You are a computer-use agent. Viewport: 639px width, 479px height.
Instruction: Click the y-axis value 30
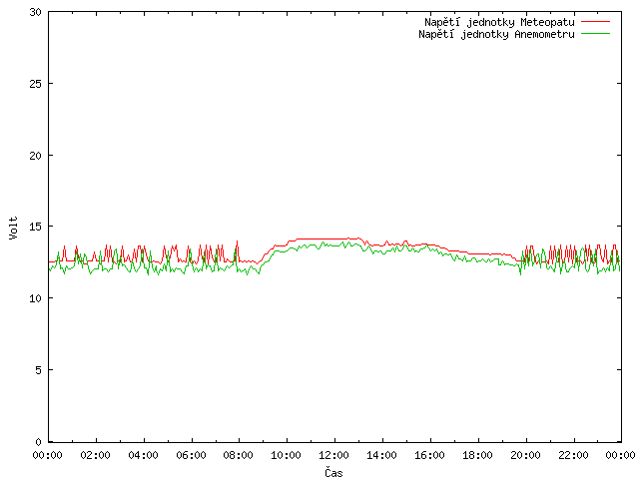click(36, 12)
